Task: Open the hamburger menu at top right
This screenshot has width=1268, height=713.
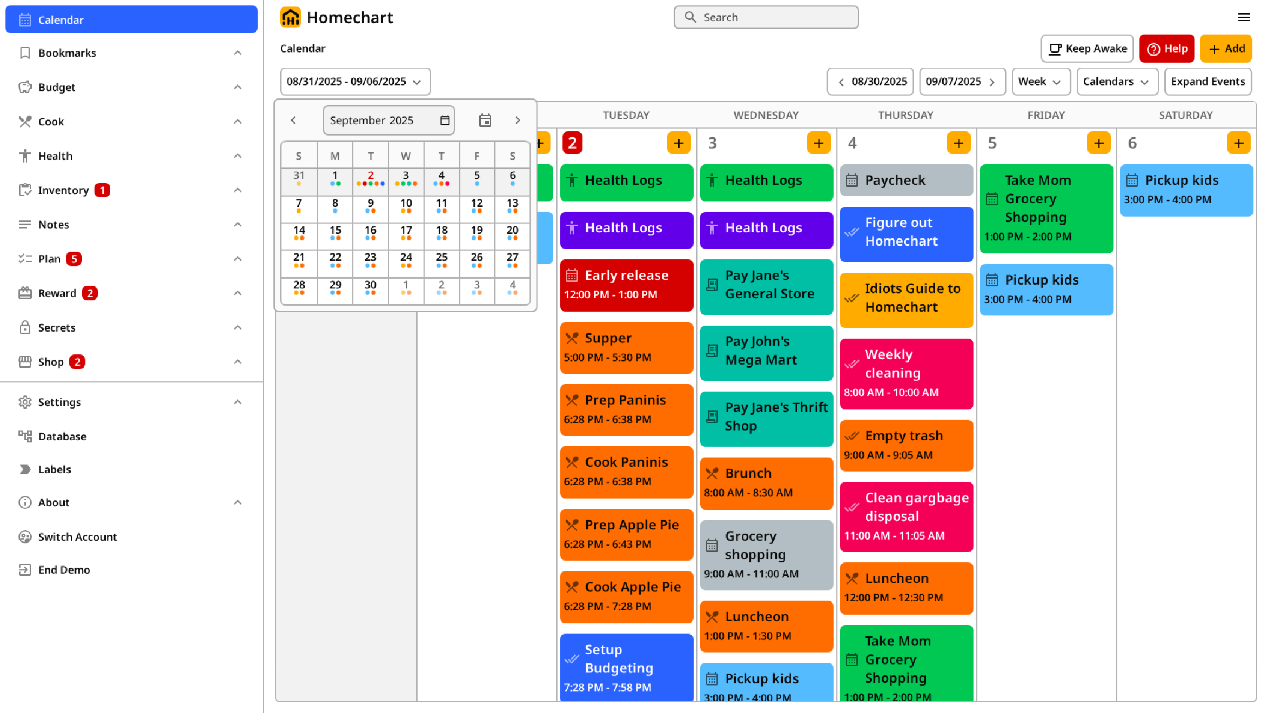Action: click(1245, 17)
